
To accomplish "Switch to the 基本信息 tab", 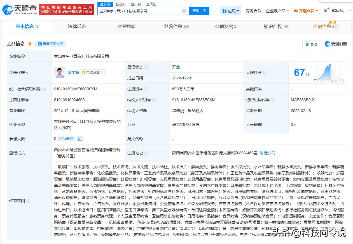I will (27, 26).
